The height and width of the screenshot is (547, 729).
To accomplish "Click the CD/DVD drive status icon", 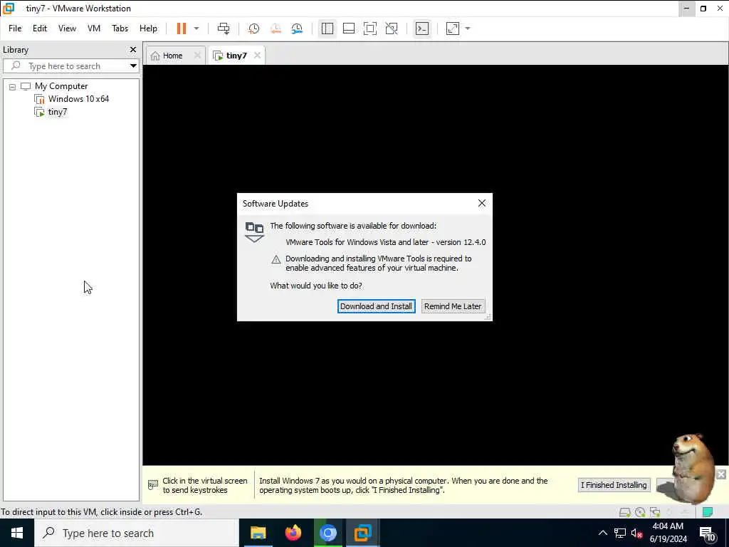I will click(x=640, y=512).
